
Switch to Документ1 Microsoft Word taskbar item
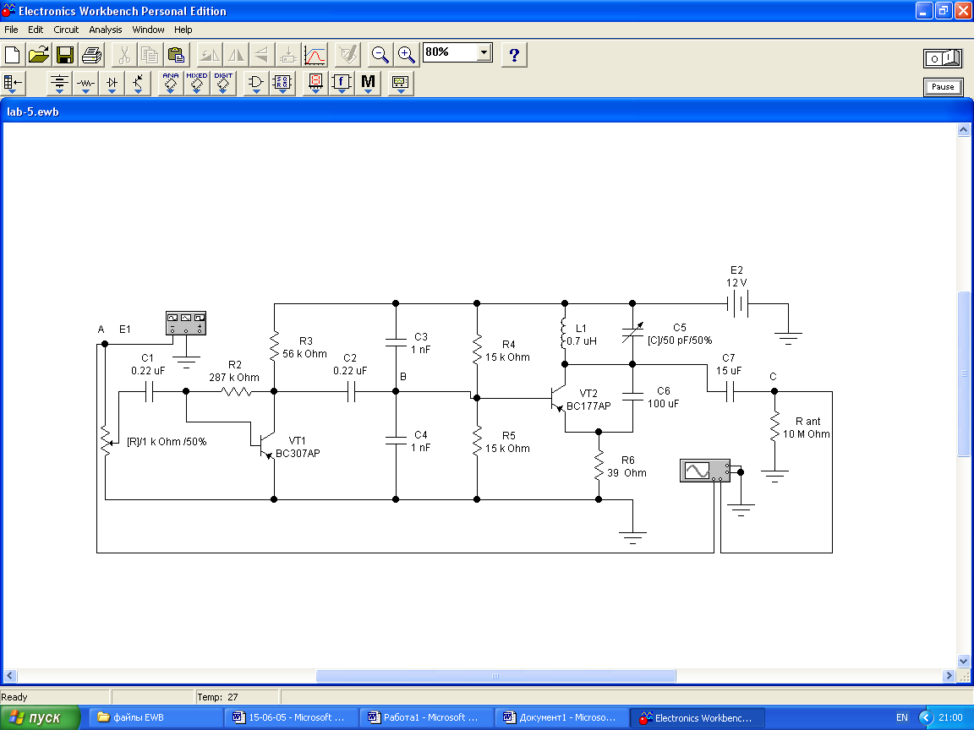point(561,717)
